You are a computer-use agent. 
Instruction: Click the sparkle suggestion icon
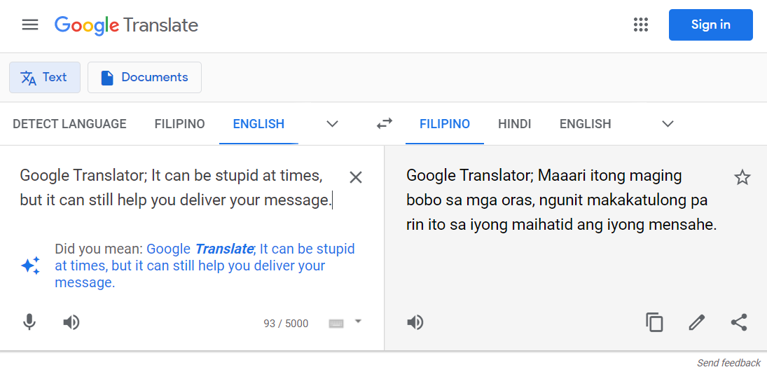30,266
